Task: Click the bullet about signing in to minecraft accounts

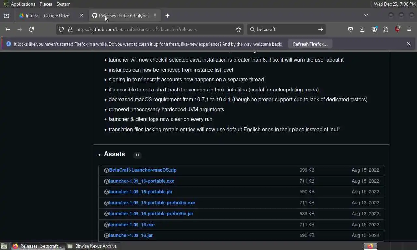Action: (186, 79)
